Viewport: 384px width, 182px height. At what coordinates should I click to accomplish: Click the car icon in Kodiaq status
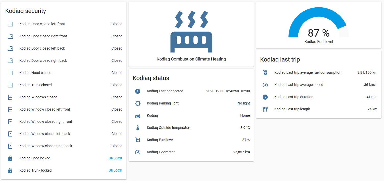138,115
